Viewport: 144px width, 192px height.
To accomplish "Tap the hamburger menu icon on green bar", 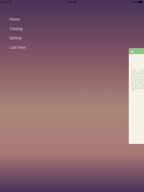I will 132,52.
